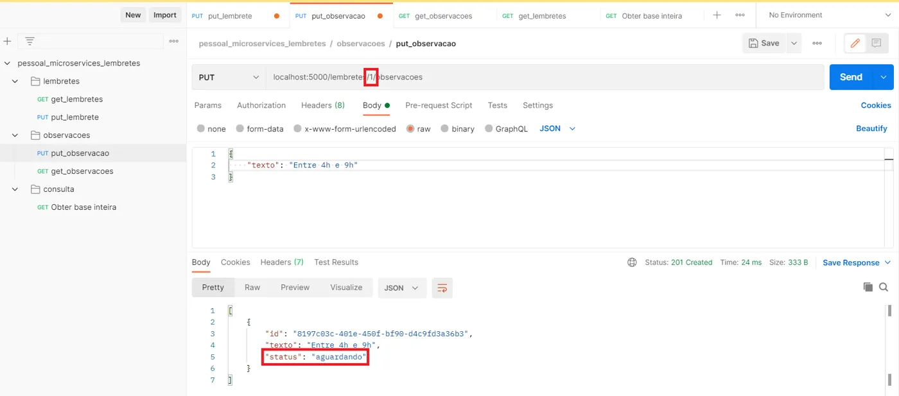Beautify the request body
This screenshot has width=899, height=396.
click(x=871, y=128)
